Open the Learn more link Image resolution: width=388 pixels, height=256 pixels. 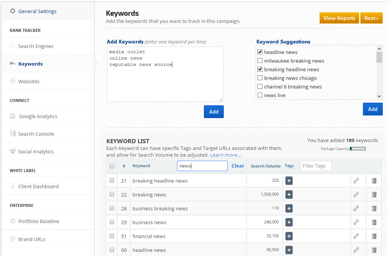[x=225, y=155]
